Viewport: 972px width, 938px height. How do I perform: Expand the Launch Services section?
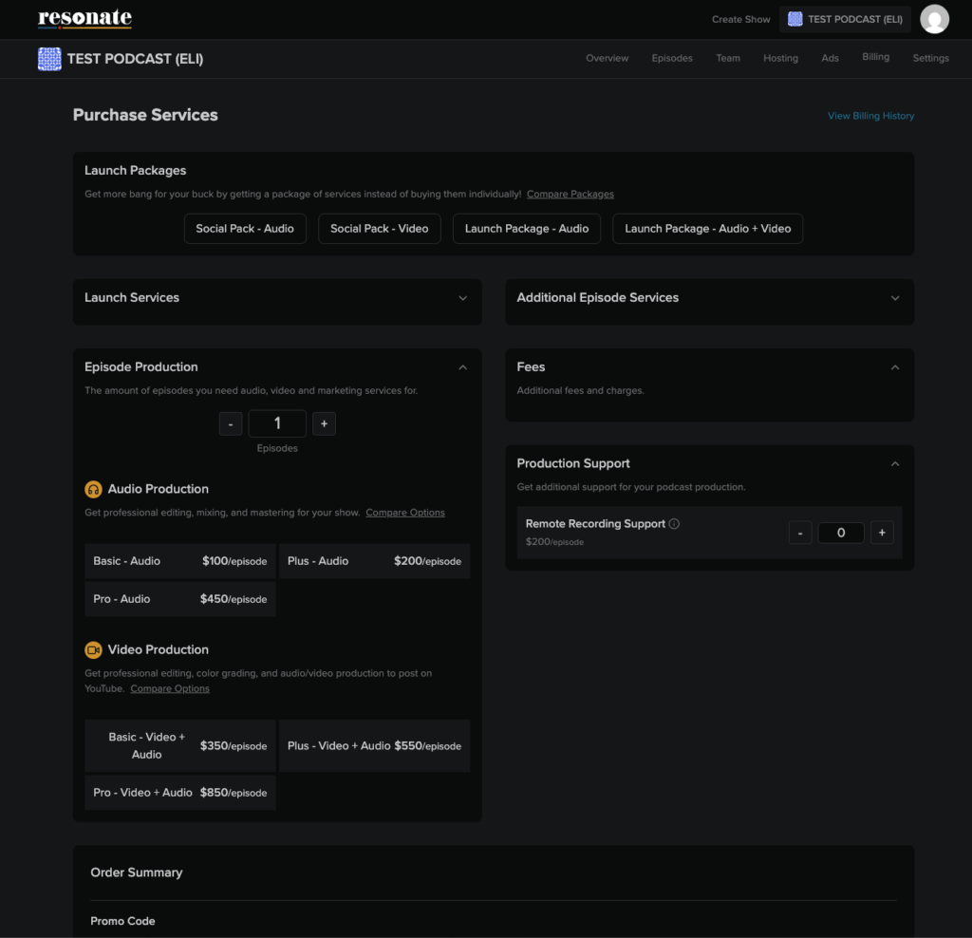(462, 298)
